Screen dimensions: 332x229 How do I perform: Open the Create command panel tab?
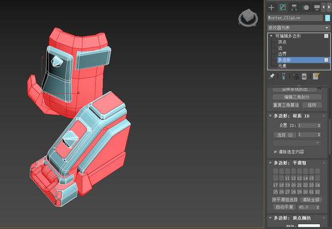pos(271,8)
